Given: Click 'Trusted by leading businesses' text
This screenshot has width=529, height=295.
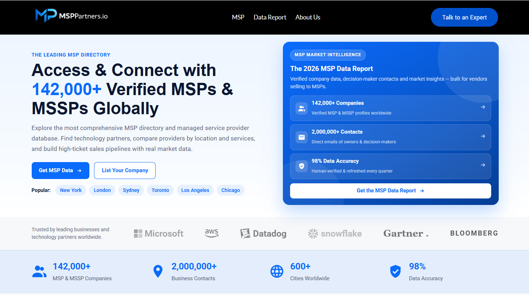Looking at the screenshot, I should tap(70, 233).
